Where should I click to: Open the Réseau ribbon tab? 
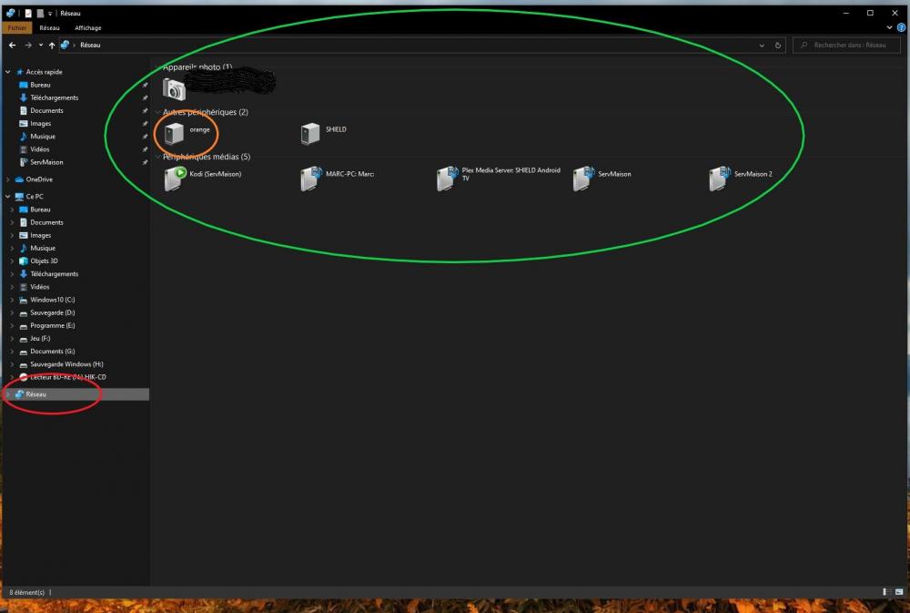click(49, 27)
